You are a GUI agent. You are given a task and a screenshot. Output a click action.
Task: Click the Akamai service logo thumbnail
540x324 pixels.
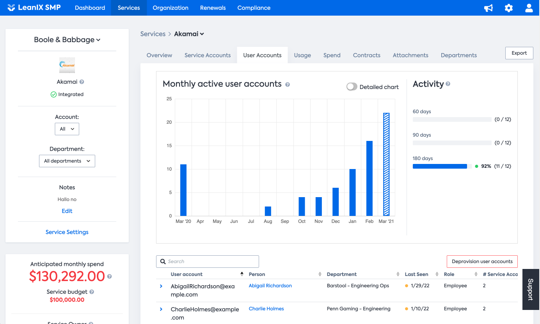point(67,65)
